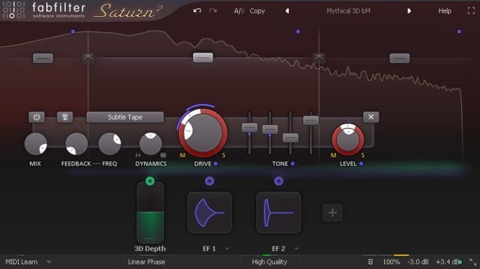Toggle High Quality mode

tap(269, 262)
